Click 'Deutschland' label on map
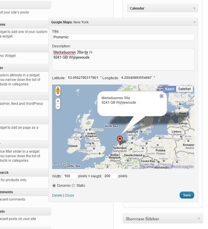Viewport: 208px width, 229px height. [x=133, y=155]
